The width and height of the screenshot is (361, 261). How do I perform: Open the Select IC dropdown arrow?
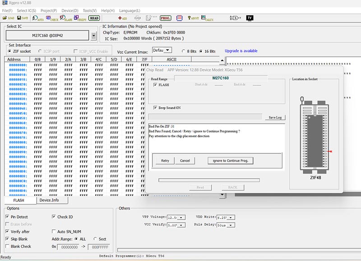tap(93, 36)
